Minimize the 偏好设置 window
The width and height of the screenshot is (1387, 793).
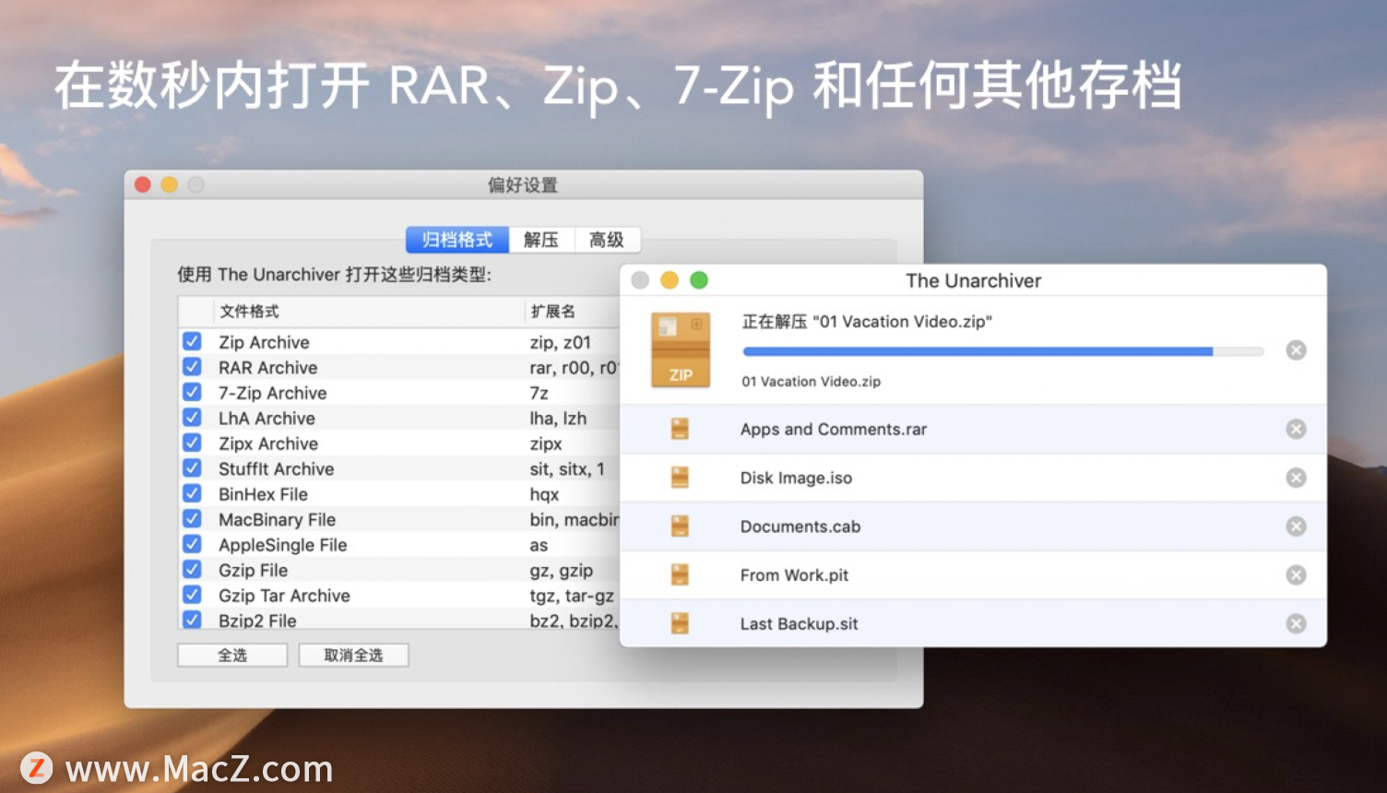pos(170,184)
